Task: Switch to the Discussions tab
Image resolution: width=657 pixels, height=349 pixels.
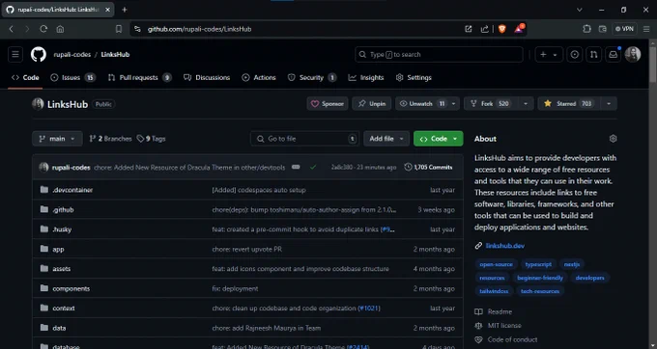Action: 207,78
